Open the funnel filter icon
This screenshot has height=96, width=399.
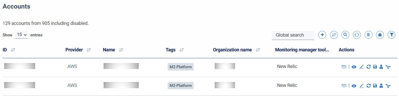point(391,35)
